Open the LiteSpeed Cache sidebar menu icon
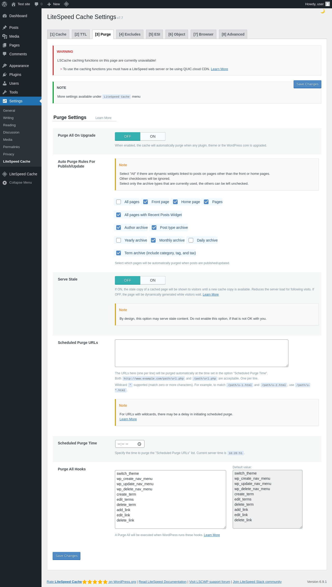Screen dimensions: 332x587 pyautogui.click(x=5, y=174)
